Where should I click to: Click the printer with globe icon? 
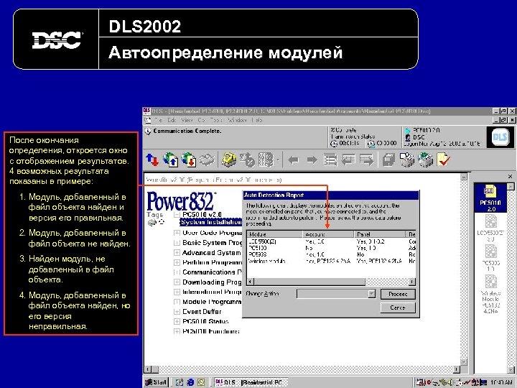point(426,160)
